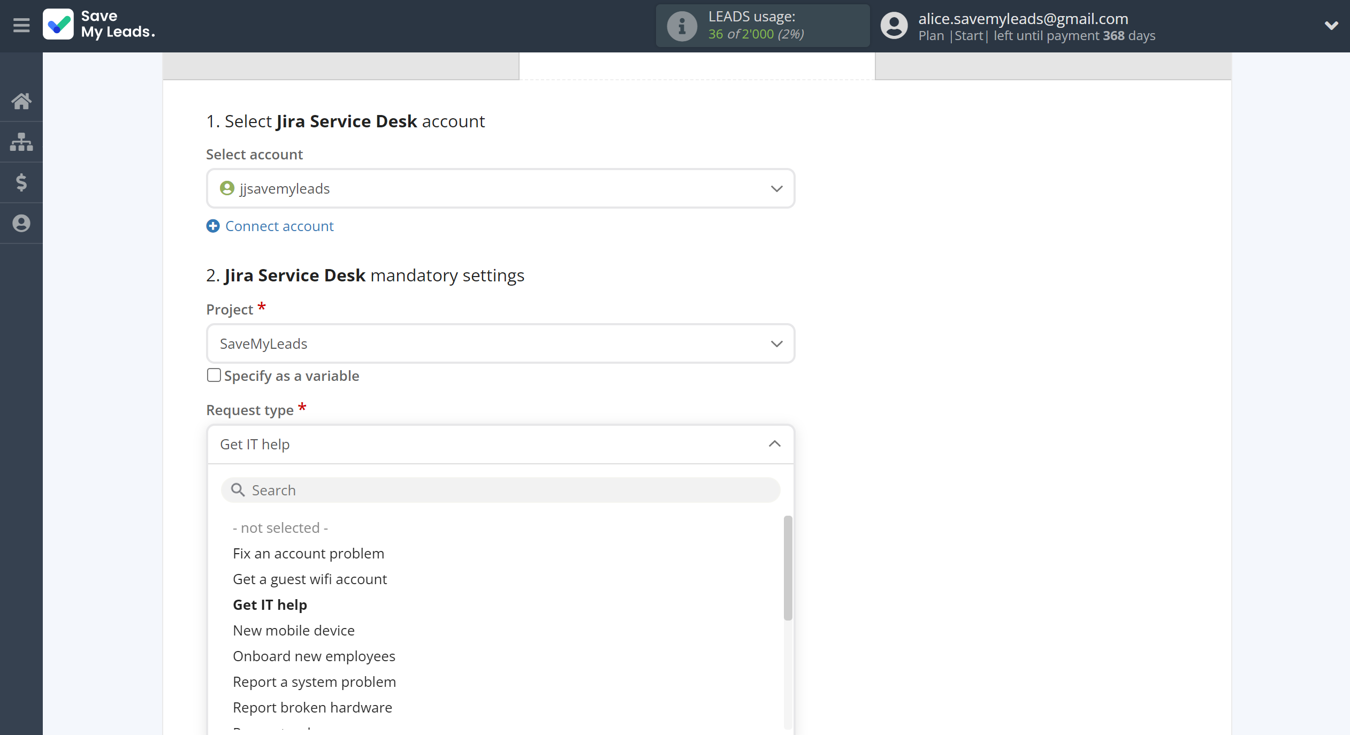The width and height of the screenshot is (1350, 735).
Task: Choose 'New mobile device' option
Action: (294, 631)
